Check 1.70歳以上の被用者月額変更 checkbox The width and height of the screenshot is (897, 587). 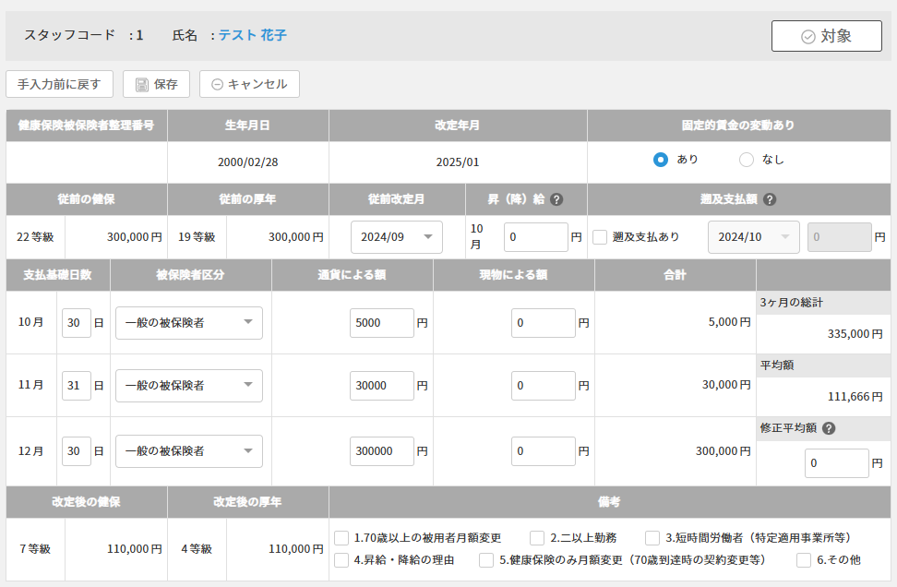(x=341, y=538)
